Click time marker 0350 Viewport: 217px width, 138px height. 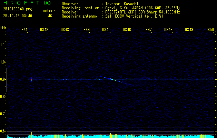click(x=210, y=29)
